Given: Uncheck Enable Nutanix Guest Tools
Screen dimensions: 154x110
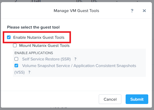Looking at the screenshot, I should [9, 37].
